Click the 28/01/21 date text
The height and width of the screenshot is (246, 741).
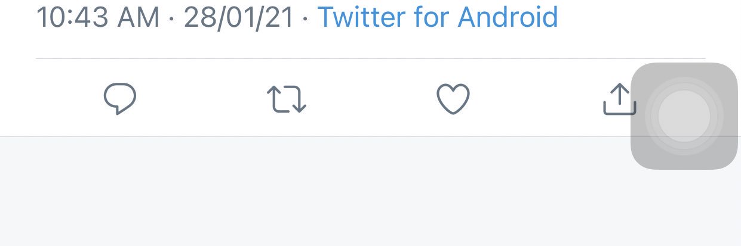239,18
